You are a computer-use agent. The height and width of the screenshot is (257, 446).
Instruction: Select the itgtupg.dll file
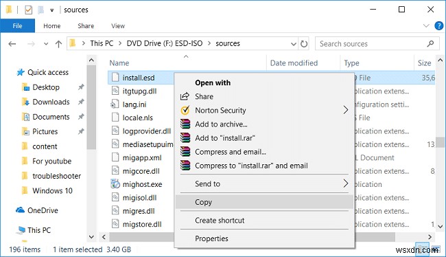pyautogui.click(x=139, y=91)
